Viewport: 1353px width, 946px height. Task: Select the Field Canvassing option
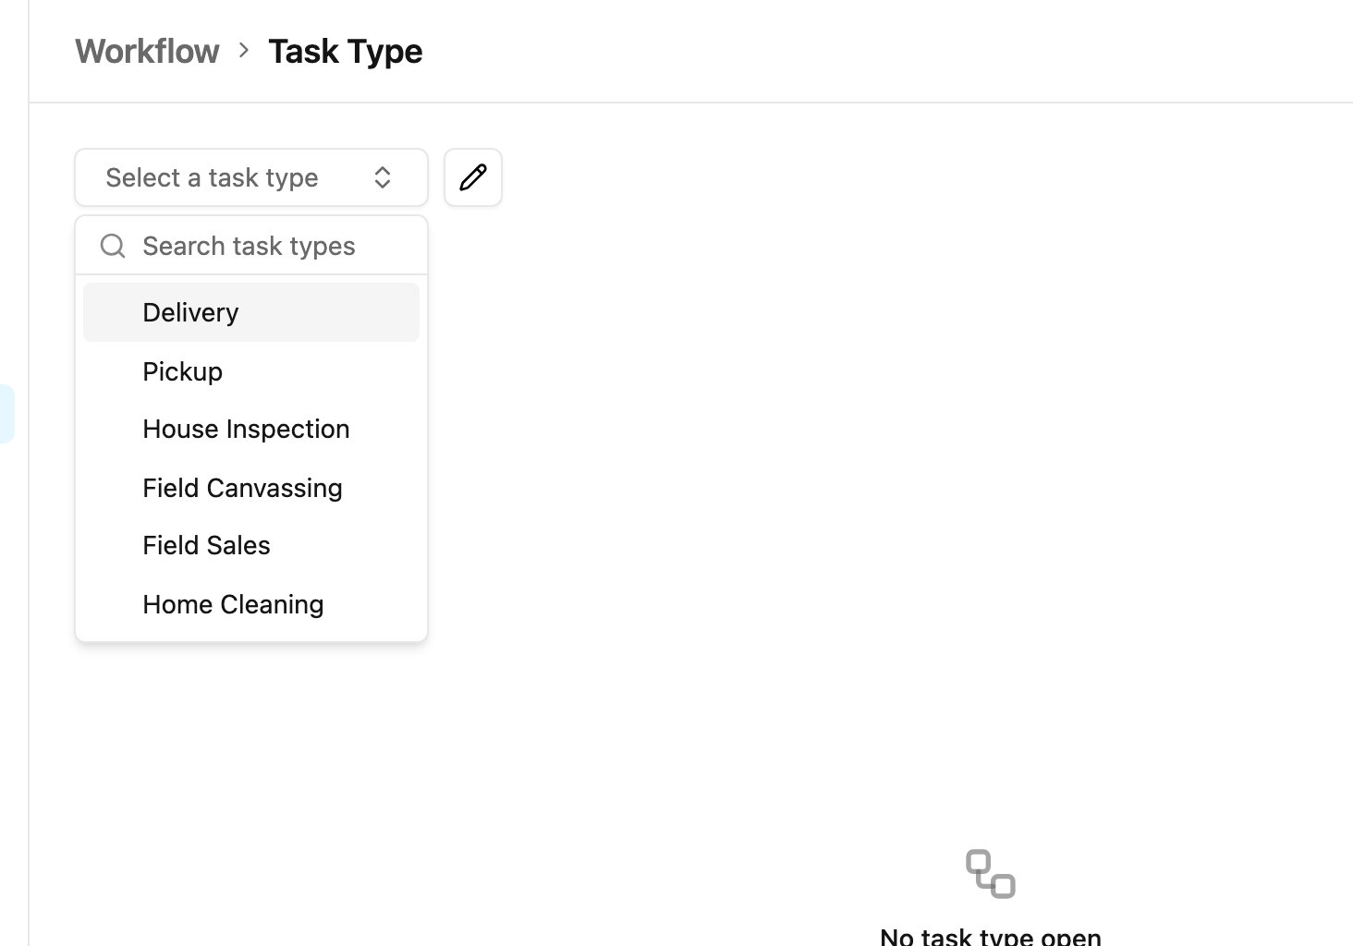pyautogui.click(x=251, y=488)
